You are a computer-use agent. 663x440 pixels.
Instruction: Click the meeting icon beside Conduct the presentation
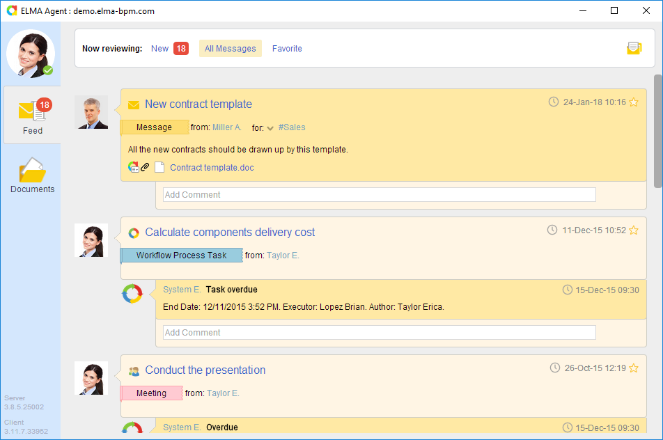pyautogui.click(x=134, y=371)
